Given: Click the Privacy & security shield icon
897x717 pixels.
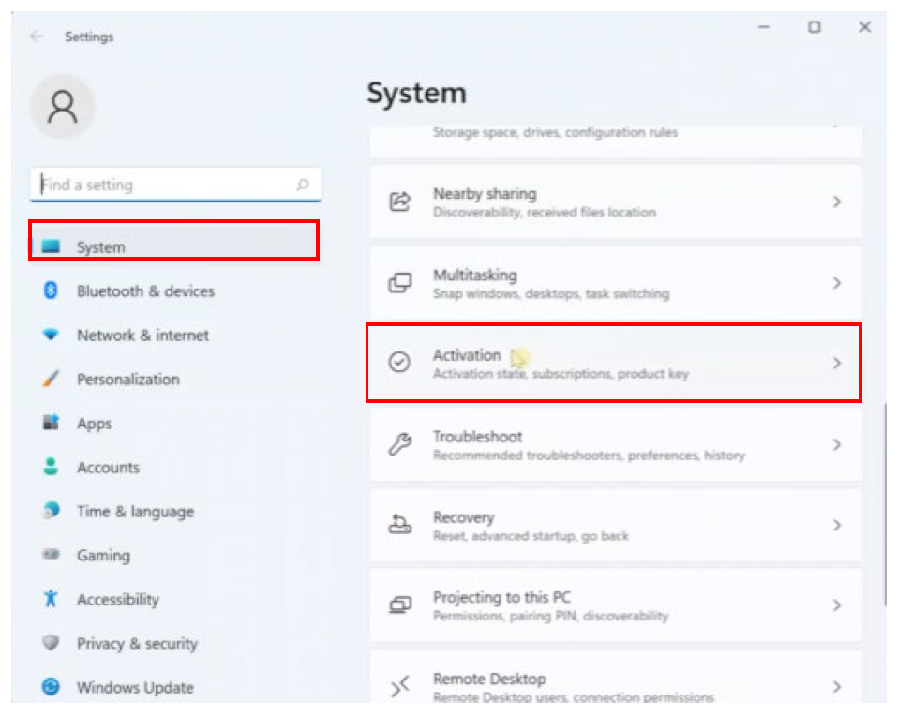Looking at the screenshot, I should pos(52,643).
